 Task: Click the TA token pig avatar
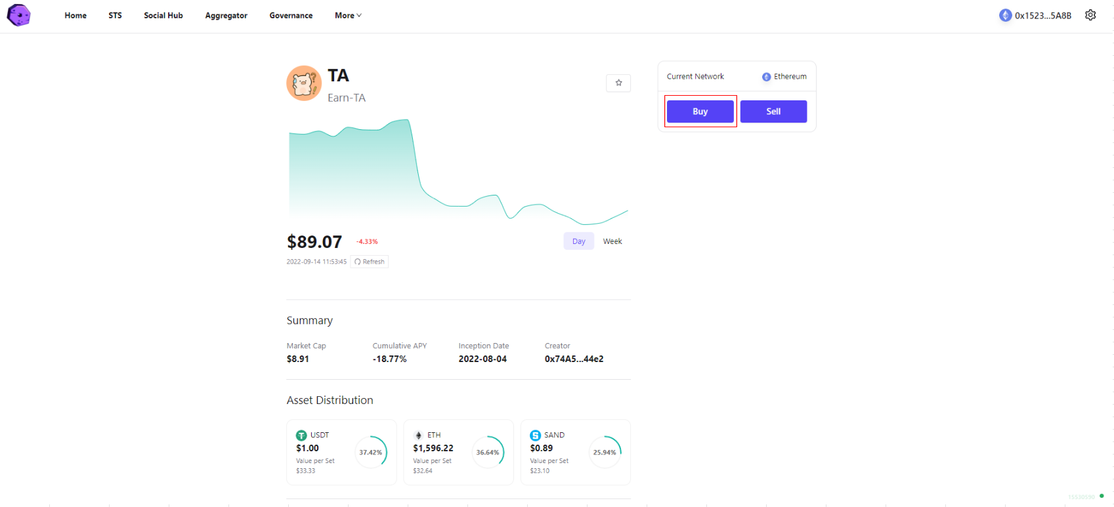click(304, 83)
